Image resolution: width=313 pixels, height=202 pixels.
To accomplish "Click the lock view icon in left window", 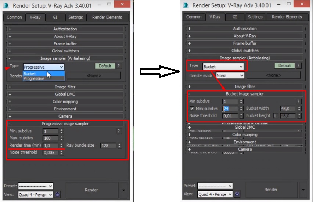I will coord(57,194).
